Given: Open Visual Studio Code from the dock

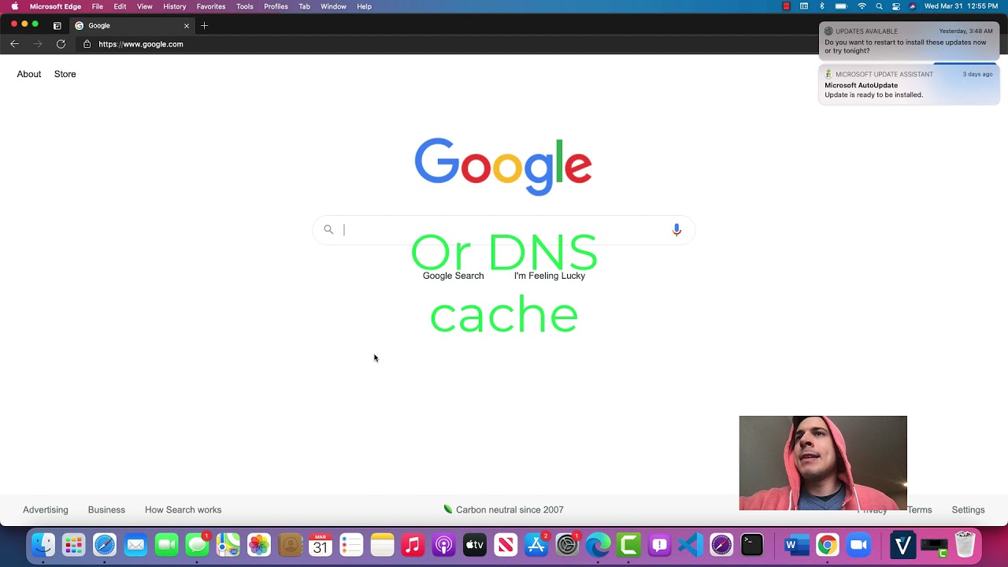Looking at the screenshot, I should pyautogui.click(x=691, y=544).
